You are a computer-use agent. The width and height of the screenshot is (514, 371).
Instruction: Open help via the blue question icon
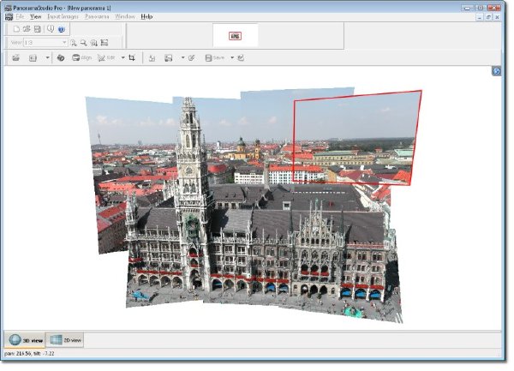pos(62,29)
